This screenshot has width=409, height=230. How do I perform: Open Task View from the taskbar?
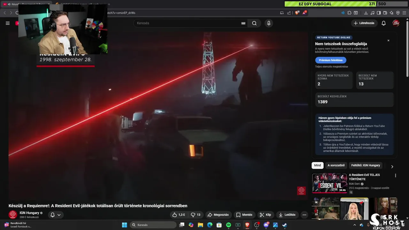pyautogui.click(x=181, y=225)
